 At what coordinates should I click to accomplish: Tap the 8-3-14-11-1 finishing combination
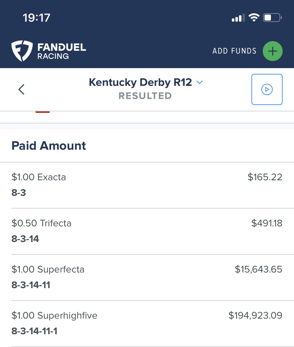pyautogui.click(x=34, y=331)
